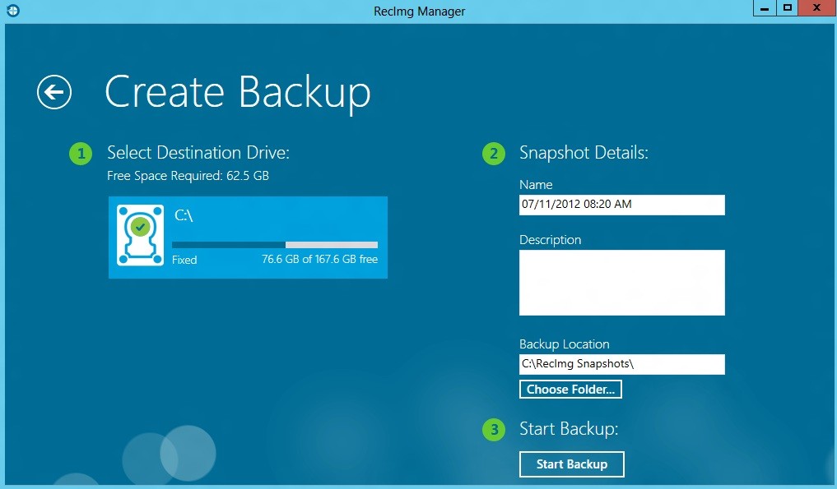Focus the Description text box
Screen dimensions: 837x489
[x=621, y=283]
